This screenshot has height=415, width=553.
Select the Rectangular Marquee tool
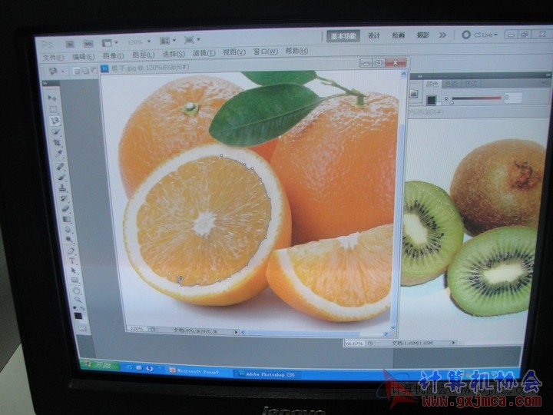[53, 108]
